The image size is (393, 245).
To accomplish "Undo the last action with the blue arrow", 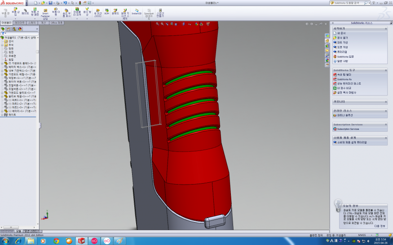I will [x=65, y=3].
